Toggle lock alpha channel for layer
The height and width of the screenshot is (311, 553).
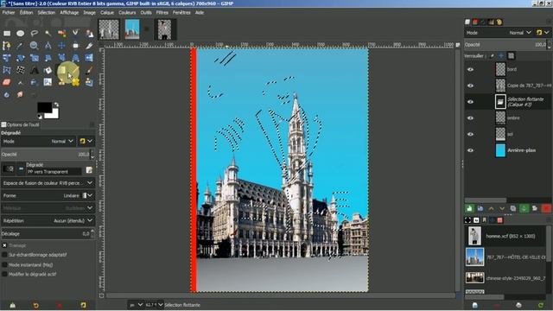tap(511, 55)
